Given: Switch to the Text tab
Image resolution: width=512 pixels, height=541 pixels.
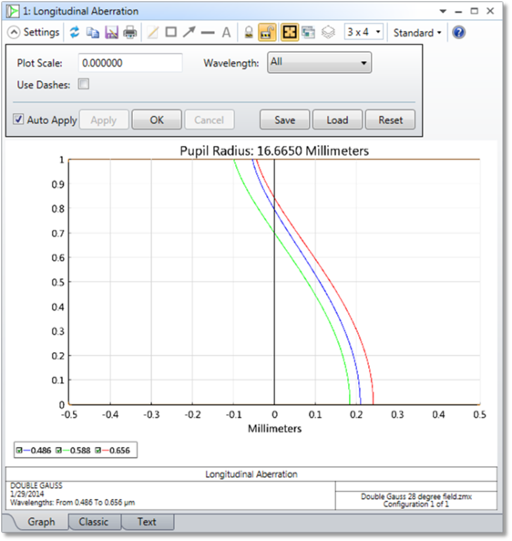Looking at the screenshot, I should 147,522.
